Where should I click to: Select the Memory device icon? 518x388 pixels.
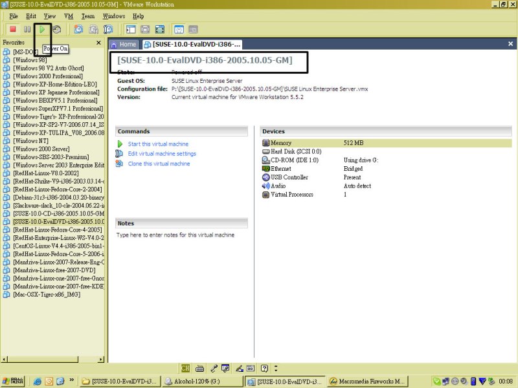(266, 143)
